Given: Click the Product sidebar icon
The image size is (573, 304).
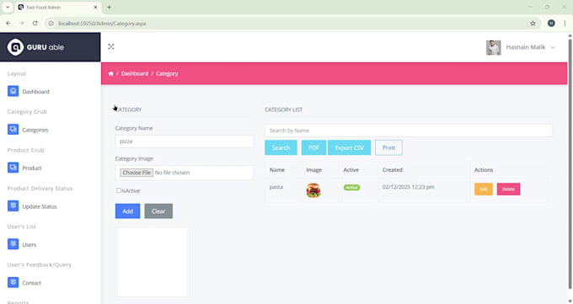Looking at the screenshot, I should [13, 168].
